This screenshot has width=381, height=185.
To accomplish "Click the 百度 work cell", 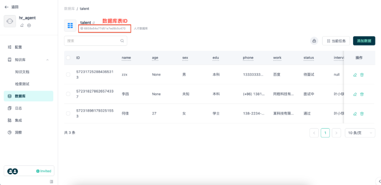I will 277,74.
